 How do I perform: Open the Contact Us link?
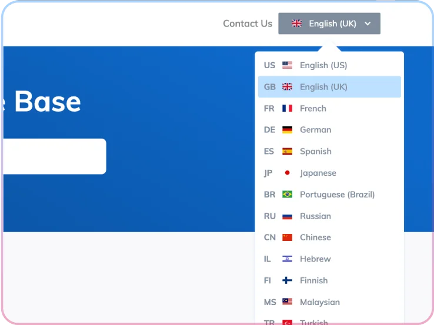[x=248, y=24]
